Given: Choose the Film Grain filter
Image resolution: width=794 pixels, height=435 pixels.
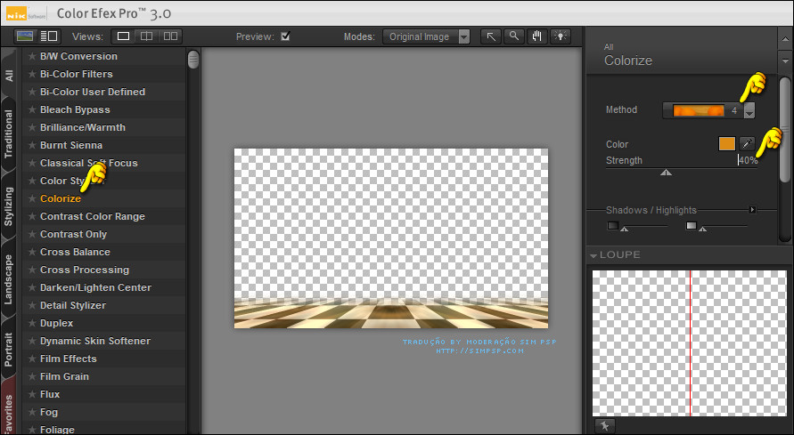Looking at the screenshot, I should 64,376.
